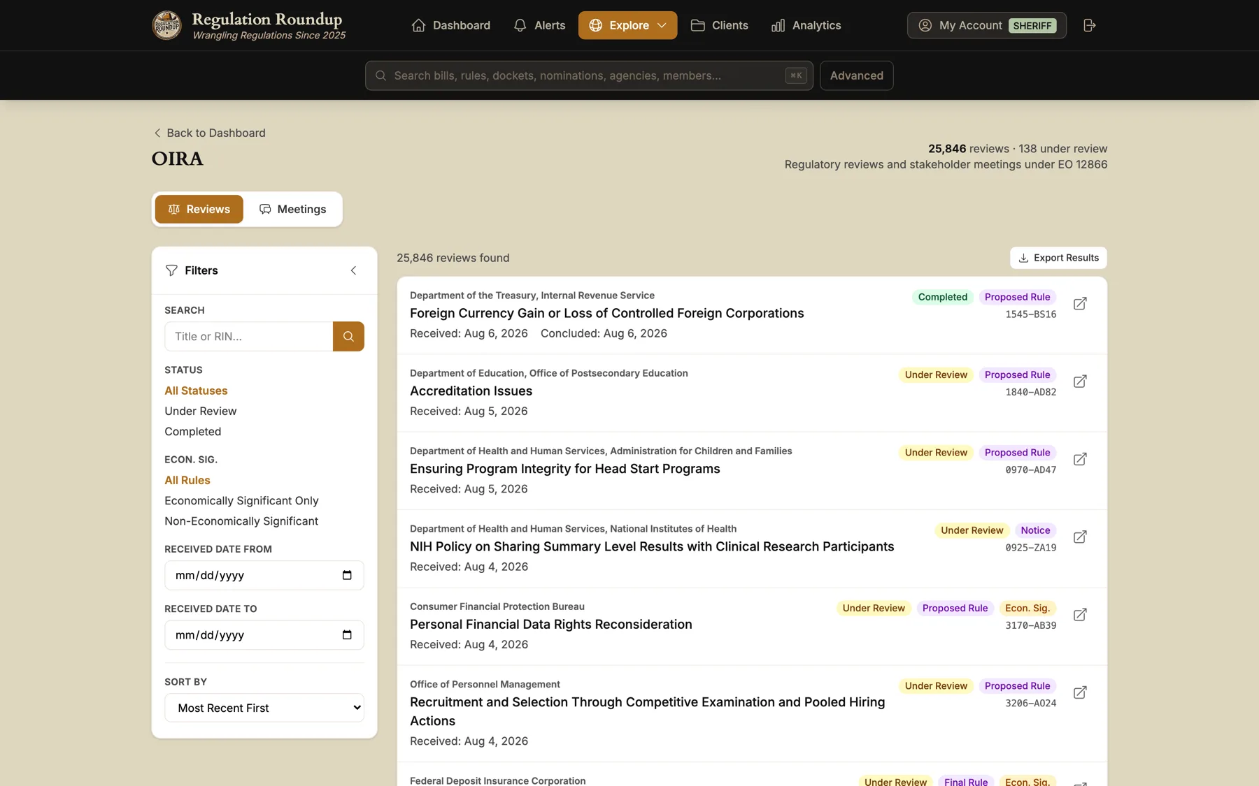Click RIN 1545-BS16
1259x786 pixels.
coord(1031,314)
